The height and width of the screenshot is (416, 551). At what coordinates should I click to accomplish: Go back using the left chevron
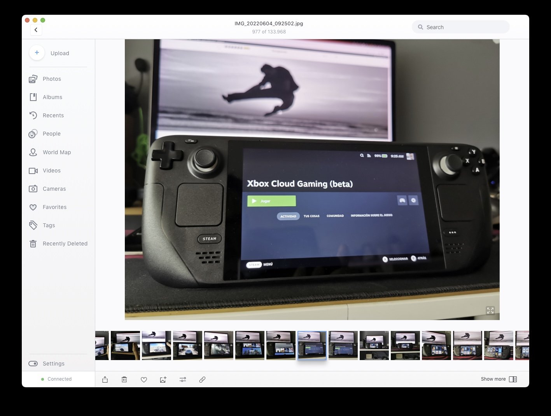pyautogui.click(x=36, y=30)
